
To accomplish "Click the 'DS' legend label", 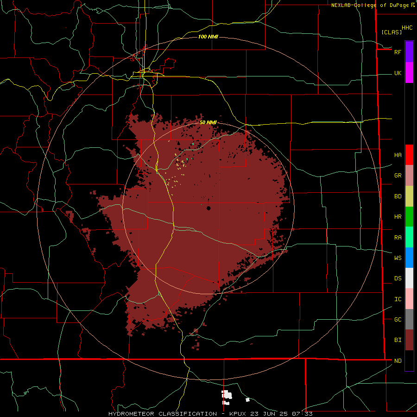I will pyautogui.click(x=398, y=278).
